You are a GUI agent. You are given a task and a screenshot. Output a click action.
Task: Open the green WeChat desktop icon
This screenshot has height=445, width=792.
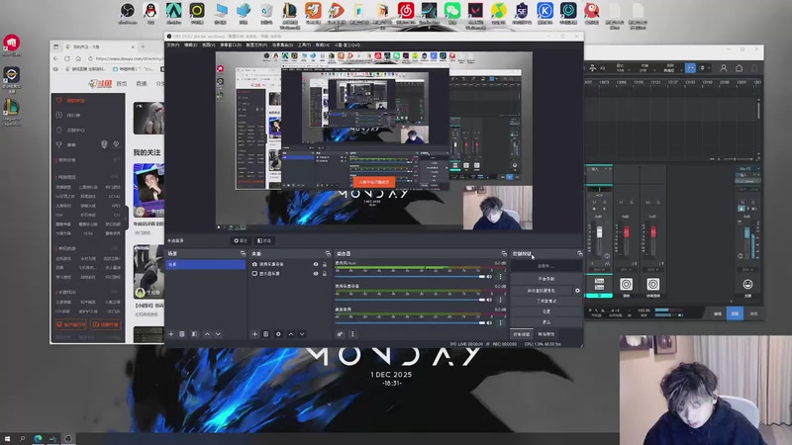pos(452,11)
